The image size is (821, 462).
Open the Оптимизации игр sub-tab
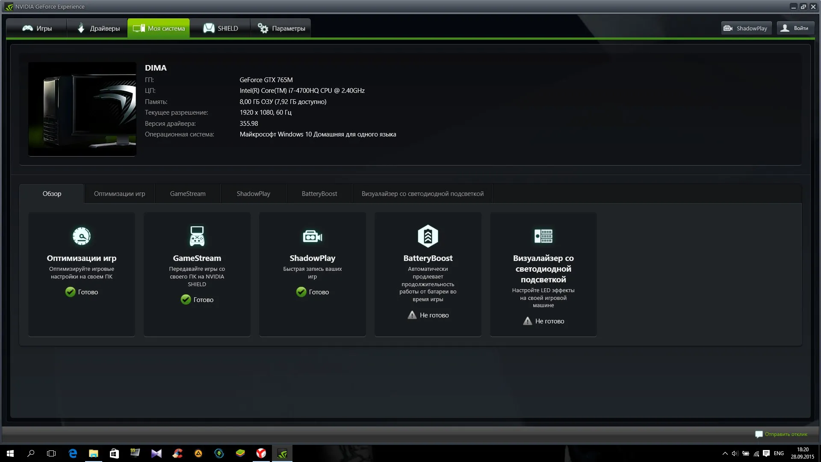coord(119,194)
